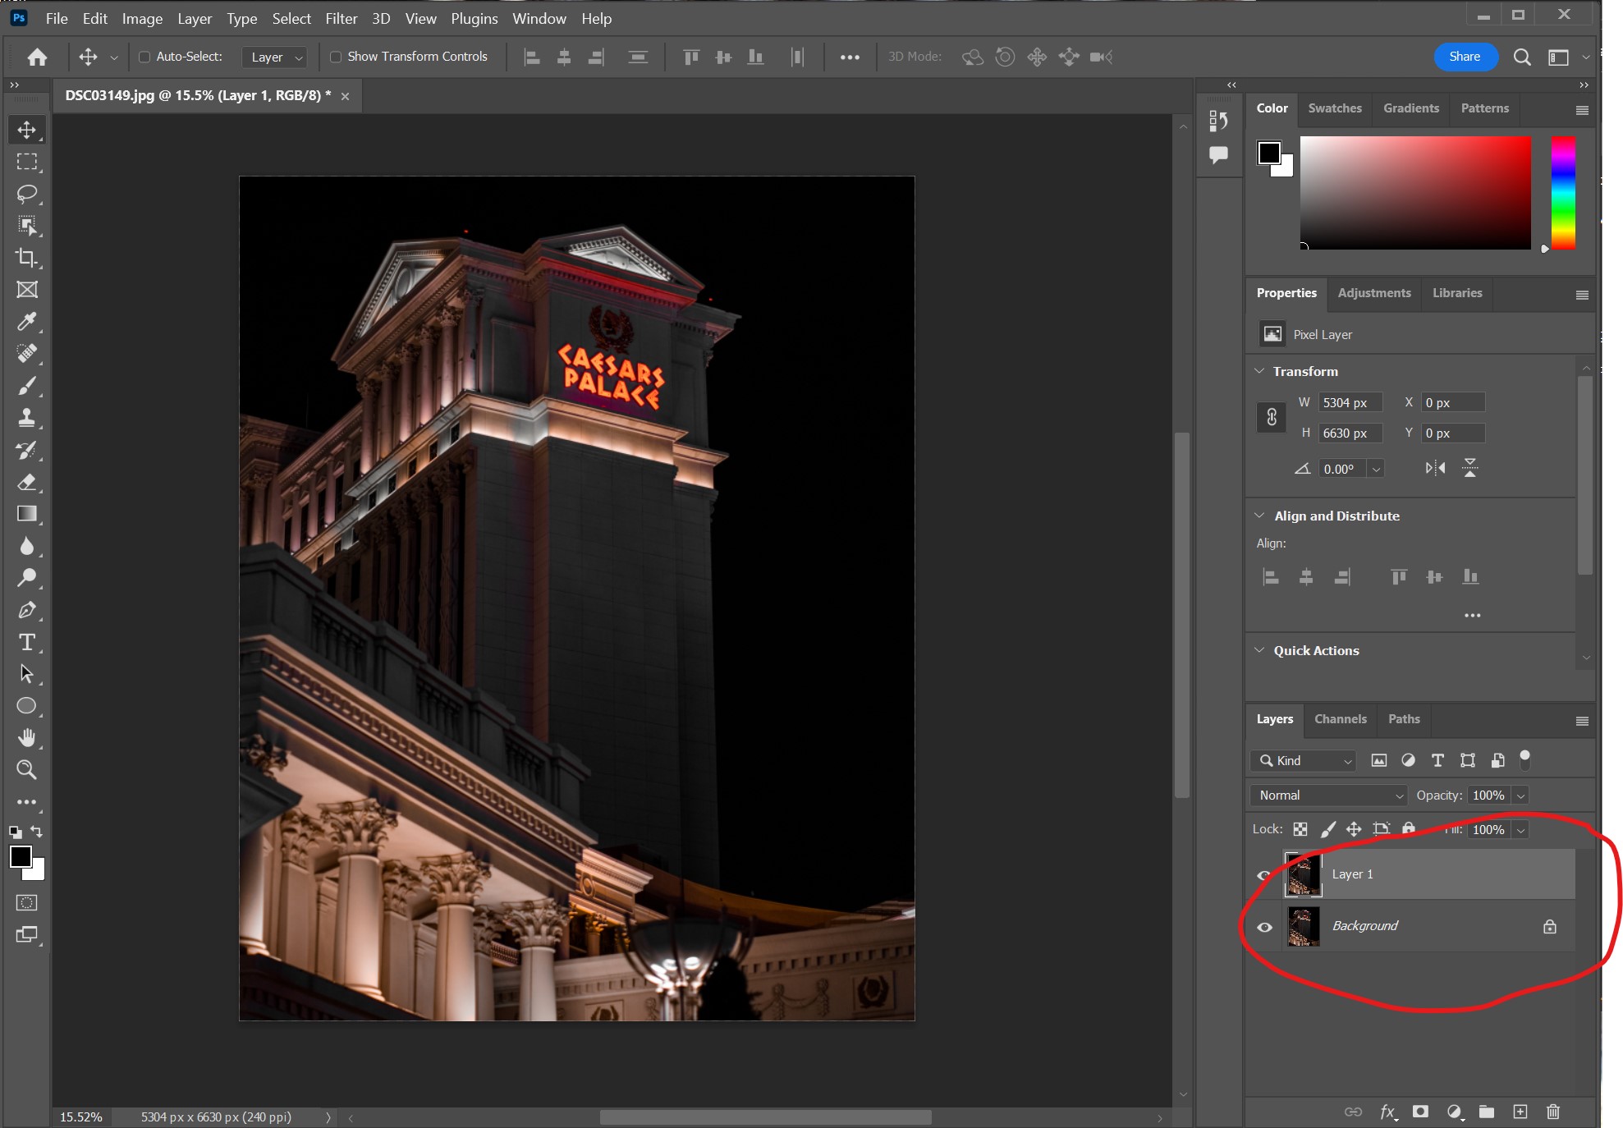This screenshot has height=1128, width=1623.
Task: Enable the Auto-Select checkbox
Action: 144,57
